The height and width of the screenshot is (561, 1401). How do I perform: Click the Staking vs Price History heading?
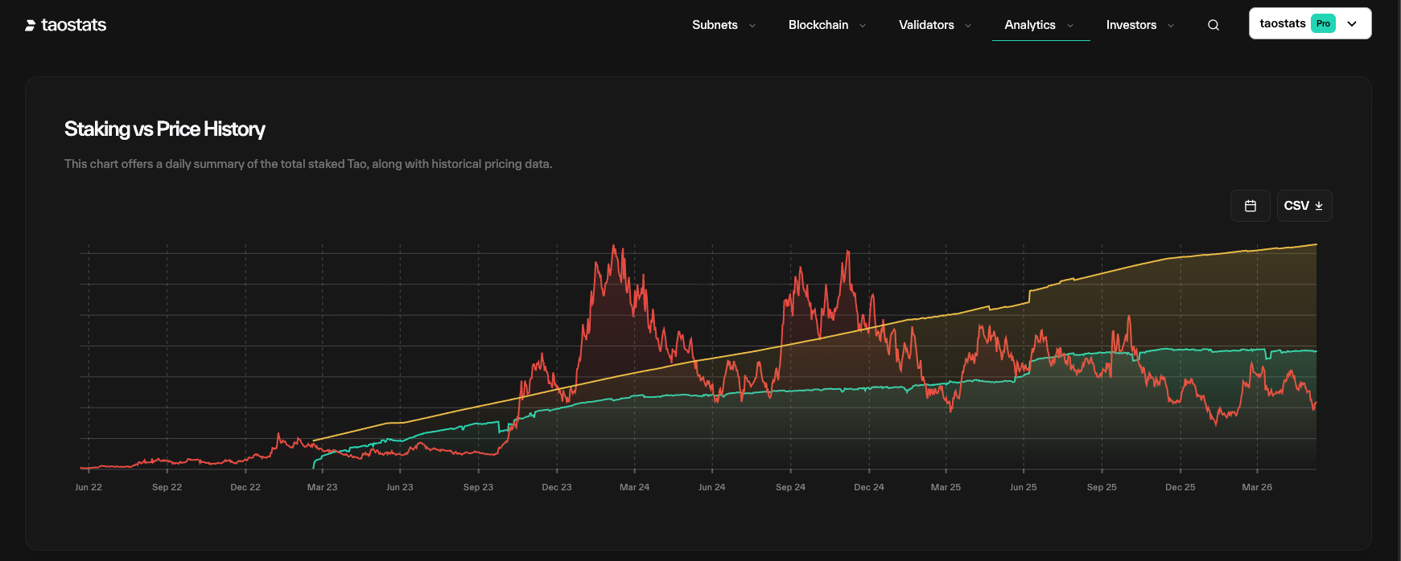(x=165, y=129)
